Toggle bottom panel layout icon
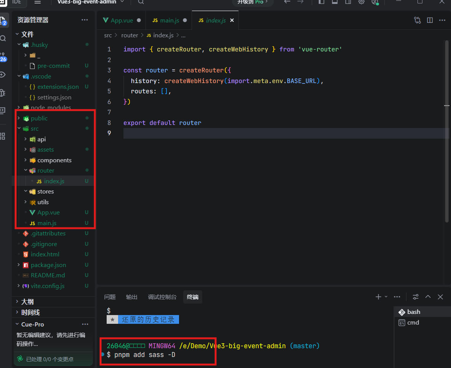The image size is (451, 368). point(334,2)
